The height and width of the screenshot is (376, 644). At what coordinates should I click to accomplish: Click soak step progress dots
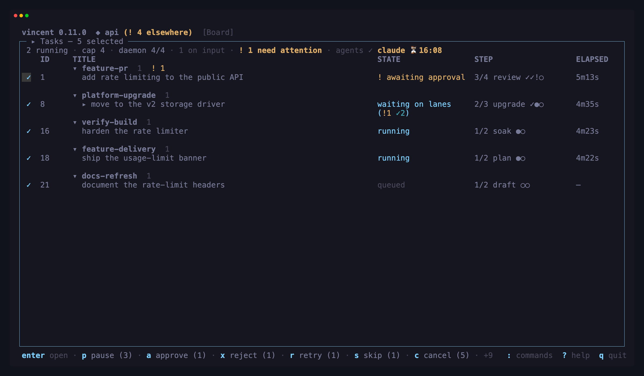pyautogui.click(x=521, y=132)
